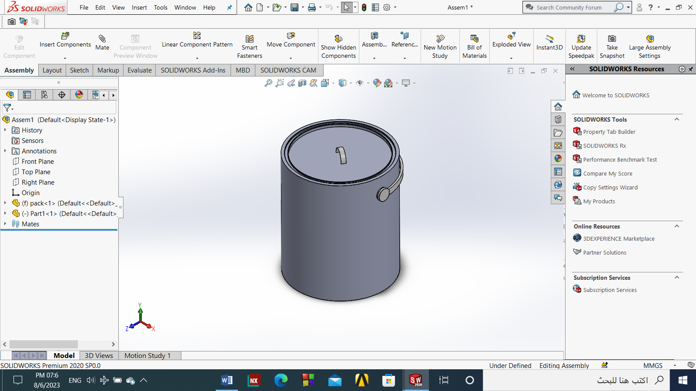Collapse the SOLIDWORKS Tools section
Screen dimensions: 696x391
[x=677, y=119]
